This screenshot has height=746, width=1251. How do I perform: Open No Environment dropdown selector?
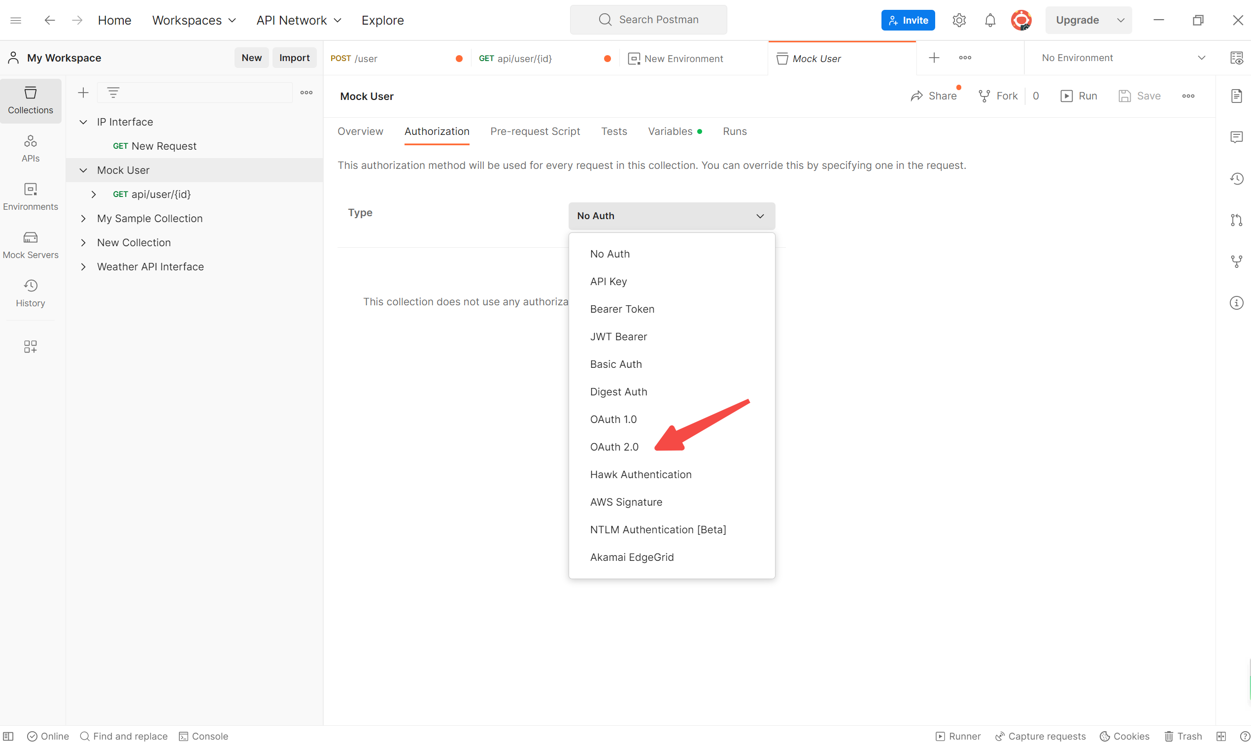point(1124,58)
